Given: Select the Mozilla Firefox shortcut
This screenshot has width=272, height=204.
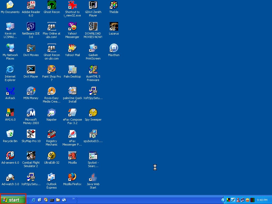Looking at the screenshot, I should [x=72, y=177].
